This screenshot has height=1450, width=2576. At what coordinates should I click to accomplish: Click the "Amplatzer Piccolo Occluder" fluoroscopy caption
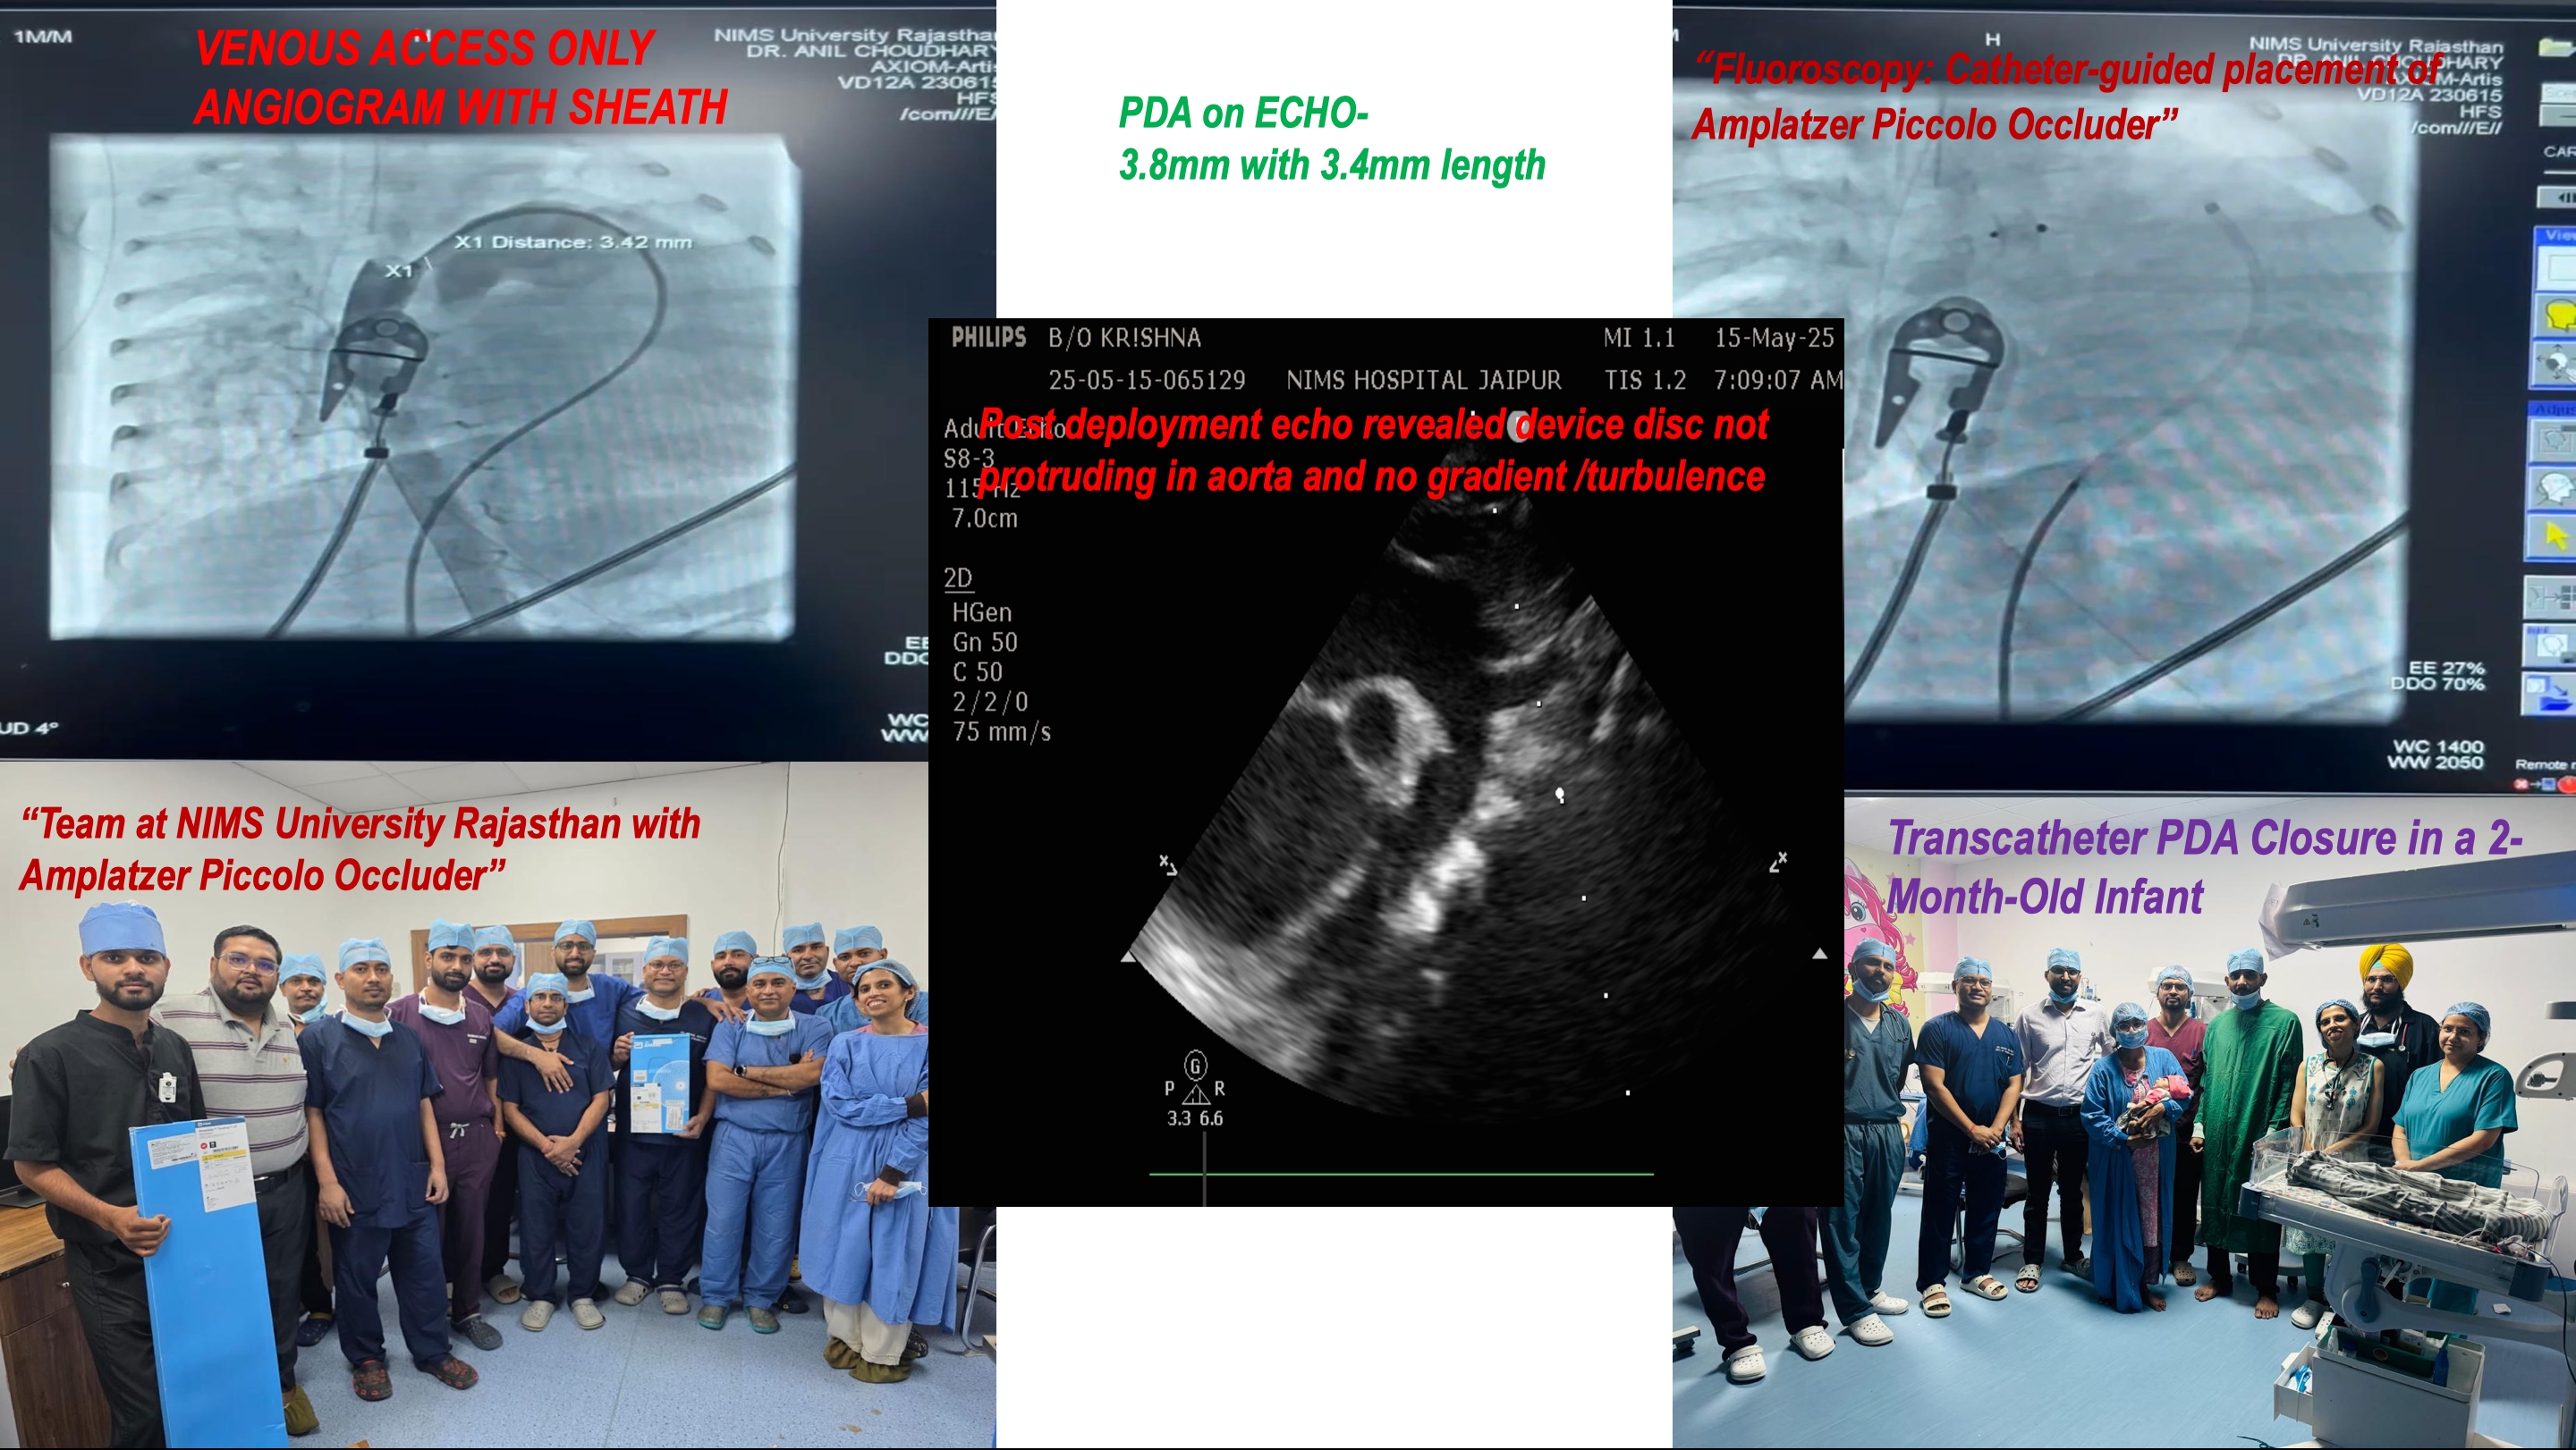[1934, 125]
